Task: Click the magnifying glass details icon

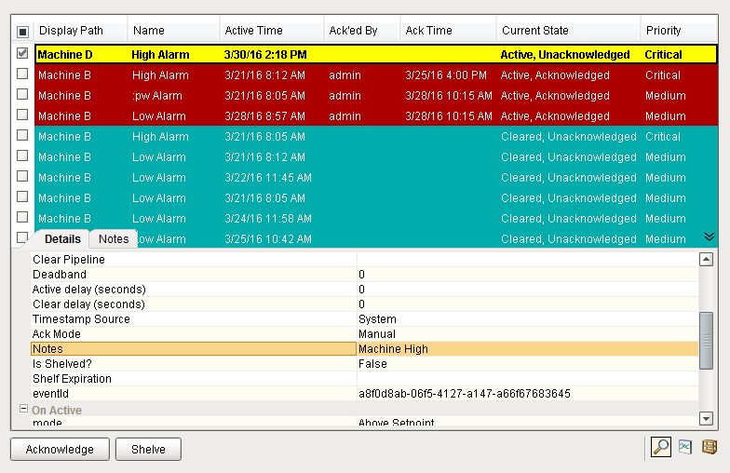Action: [660, 448]
